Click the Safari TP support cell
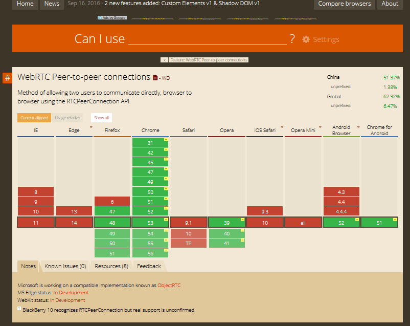The width and height of the screenshot is (410, 326). point(189,243)
